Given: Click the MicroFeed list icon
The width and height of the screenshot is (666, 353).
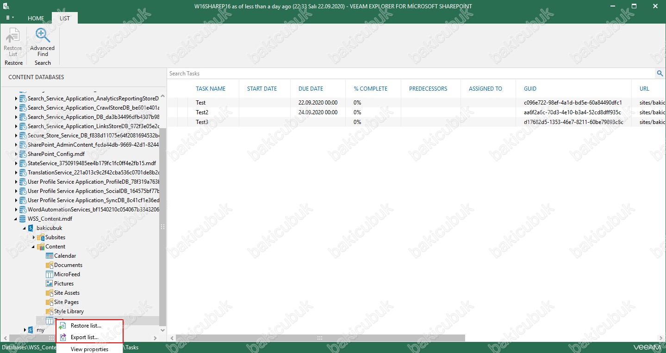Looking at the screenshot, I should [x=50, y=274].
